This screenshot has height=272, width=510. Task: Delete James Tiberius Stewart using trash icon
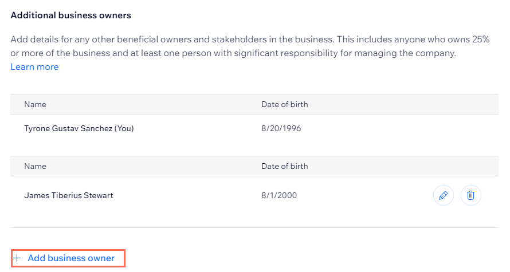pos(470,195)
